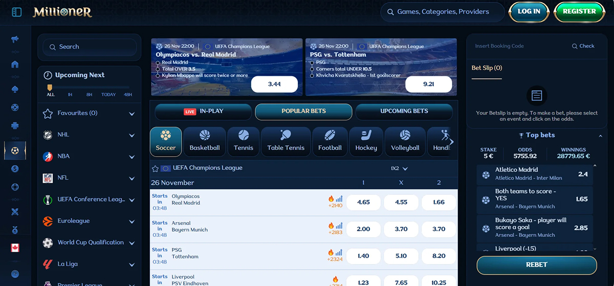Click the Canada flag language icon

(15, 248)
